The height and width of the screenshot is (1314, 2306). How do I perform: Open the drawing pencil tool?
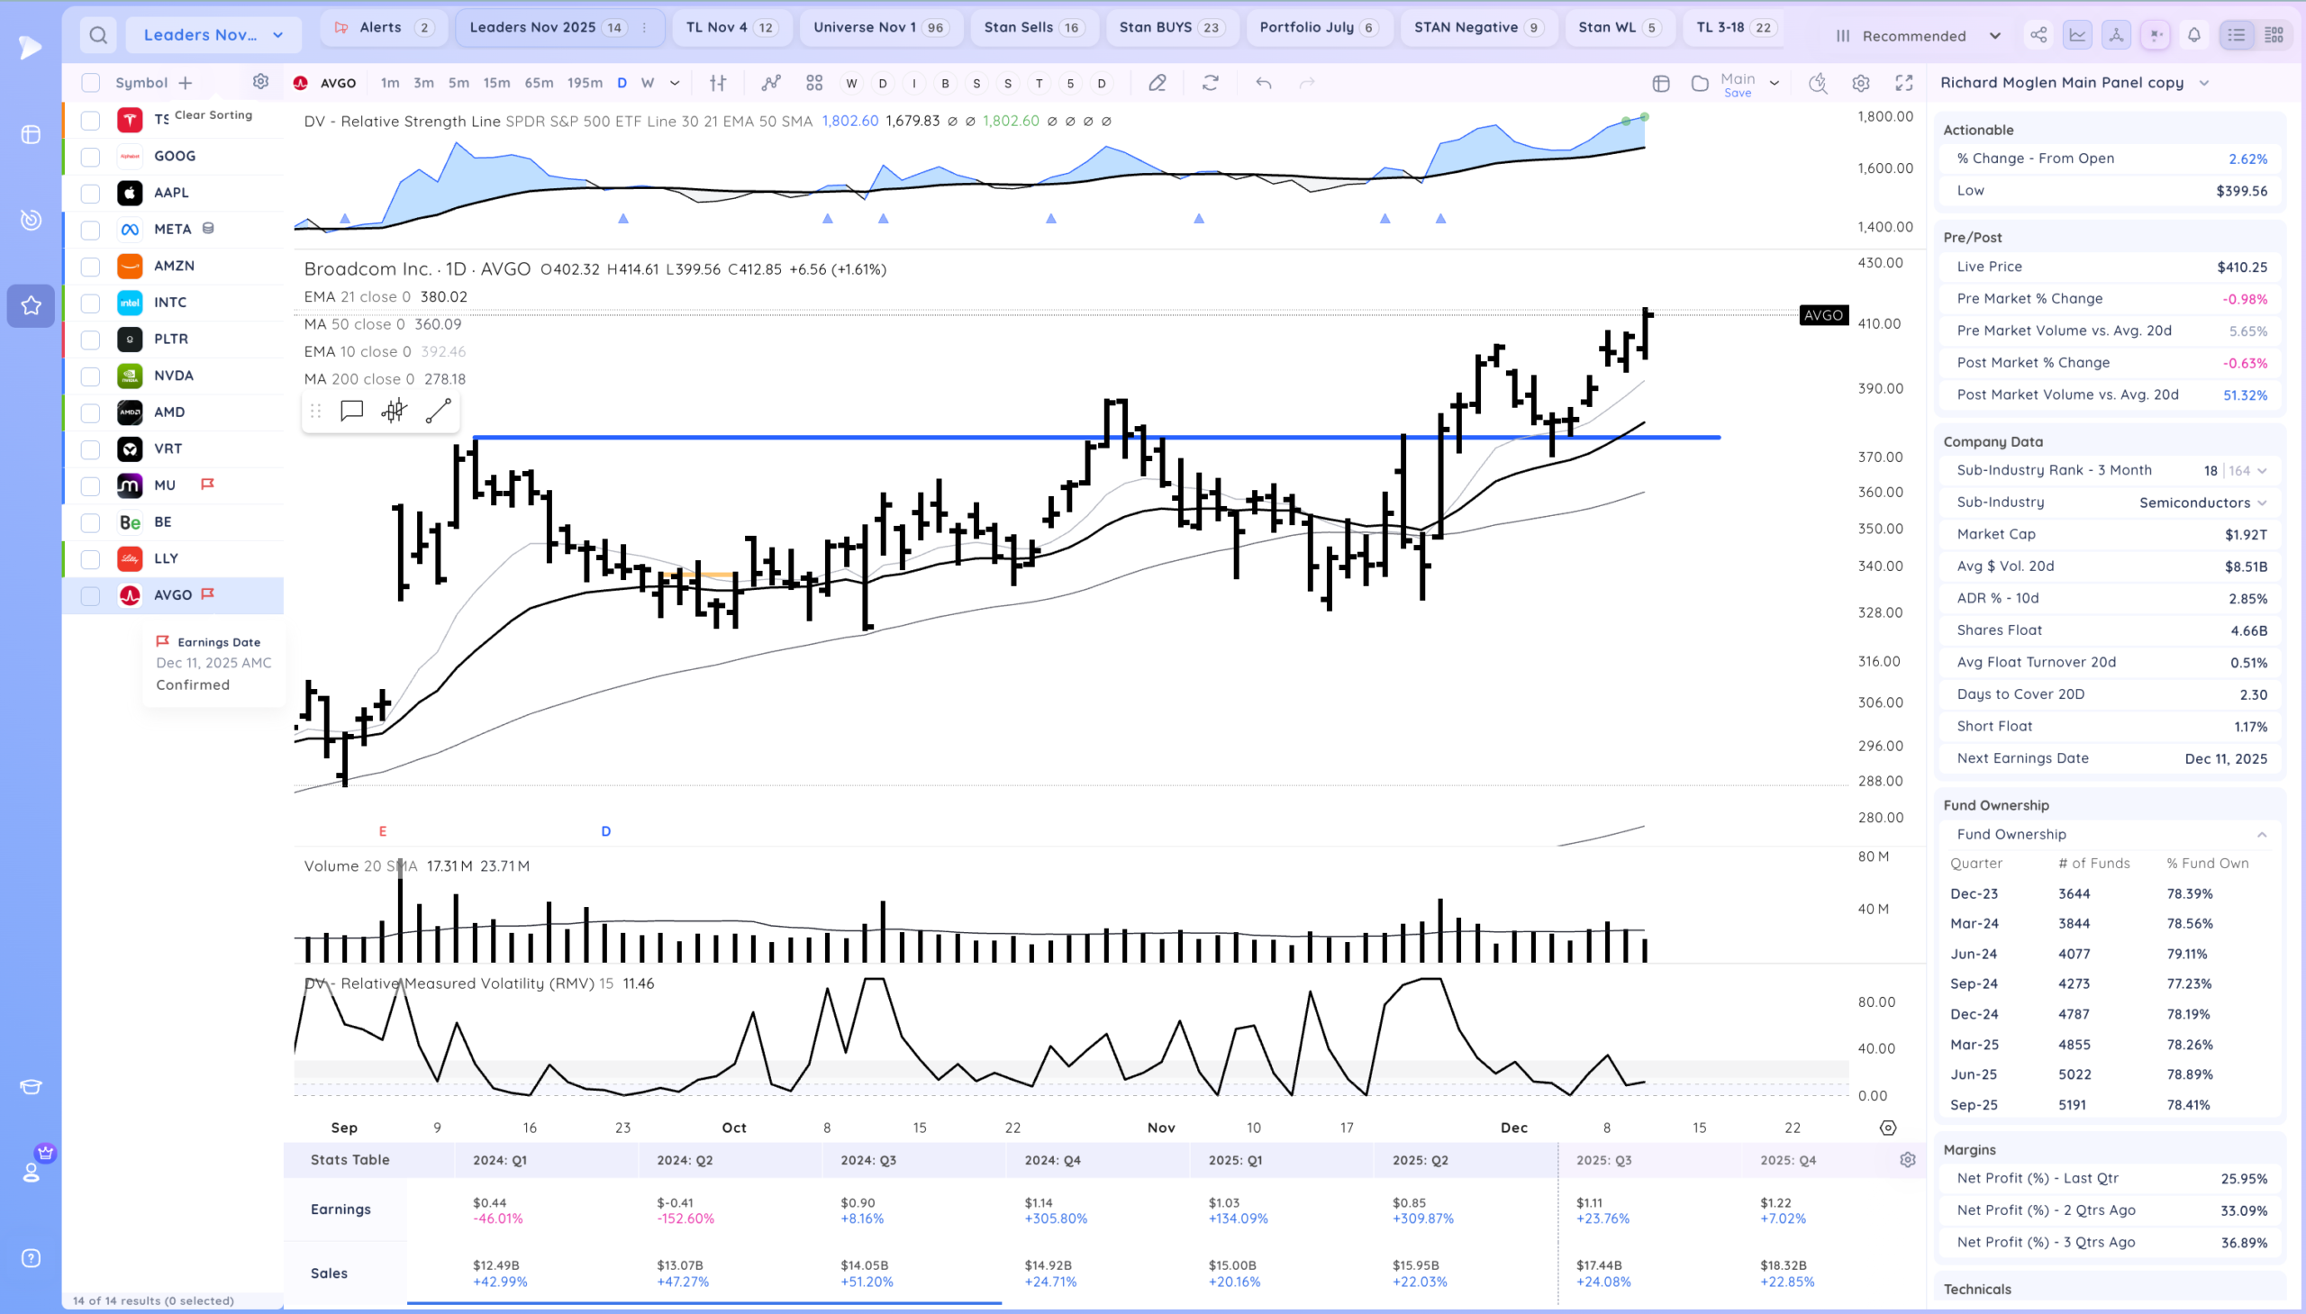tap(1158, 83)
